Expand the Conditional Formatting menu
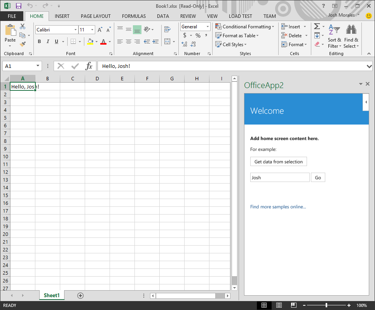The width and height of the screenshot is (375, 310). tap(245, 26)
